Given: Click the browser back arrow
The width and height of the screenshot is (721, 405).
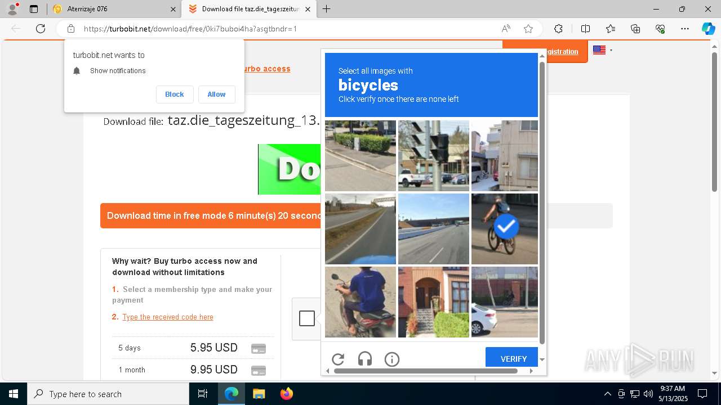Looking at the screenshot, I should pyautogui.click(x=16, y=29).
